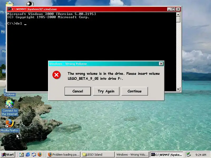Viewport: 211px width, 158px height.
Task: Click the Copyright 1985-2000 Microsoft Corp. line
Action: [48, 17]
